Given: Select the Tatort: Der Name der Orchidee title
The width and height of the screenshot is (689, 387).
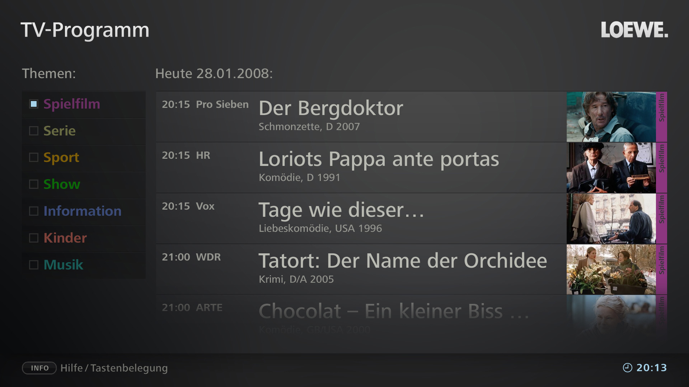Looking at the screenshot, I should [403, 261].
